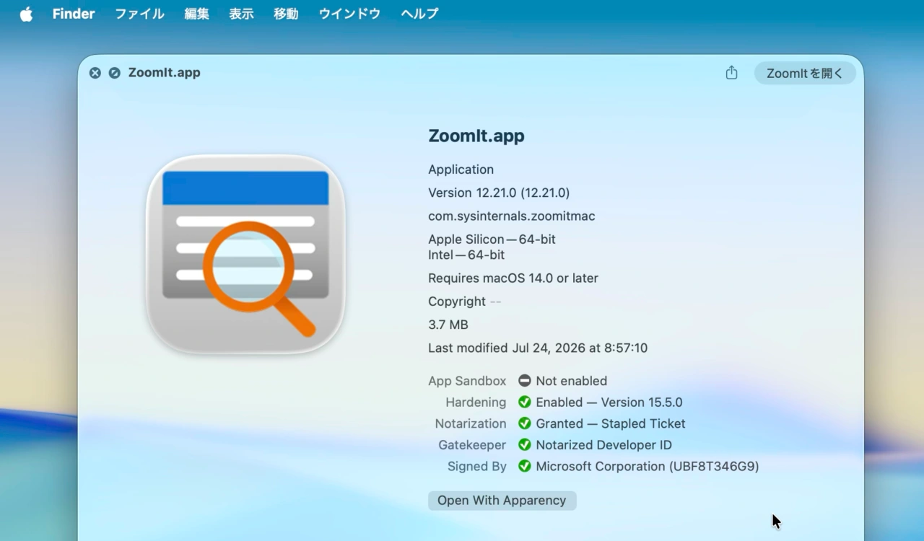Click the ZoomItを開く button
924x541 pixels.
[805, 73]
